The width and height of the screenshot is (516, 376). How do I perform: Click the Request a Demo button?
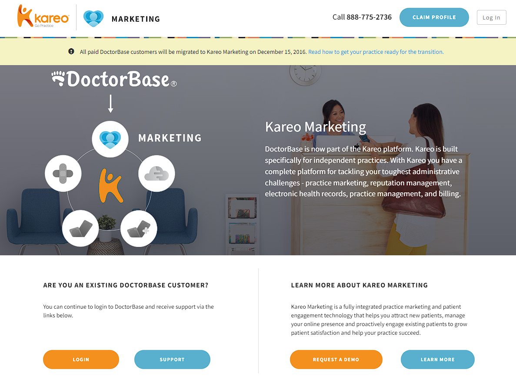[336, 359]
